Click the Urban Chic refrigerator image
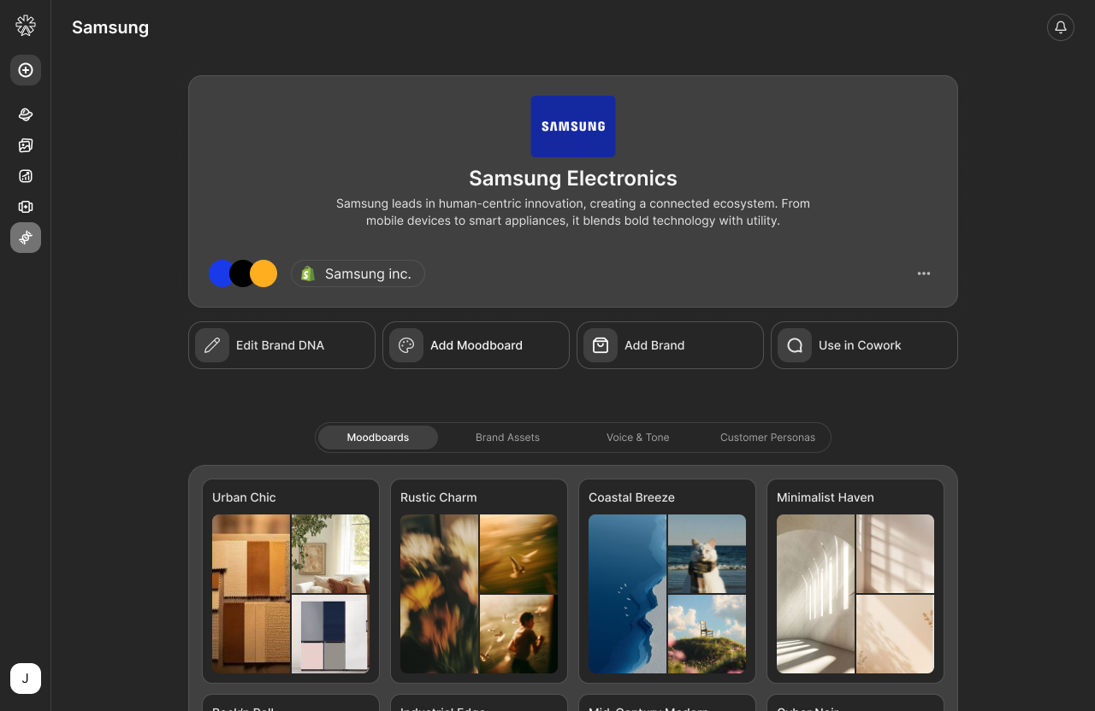This screenshot has width=1095, height=711. (x=331, y=634)
